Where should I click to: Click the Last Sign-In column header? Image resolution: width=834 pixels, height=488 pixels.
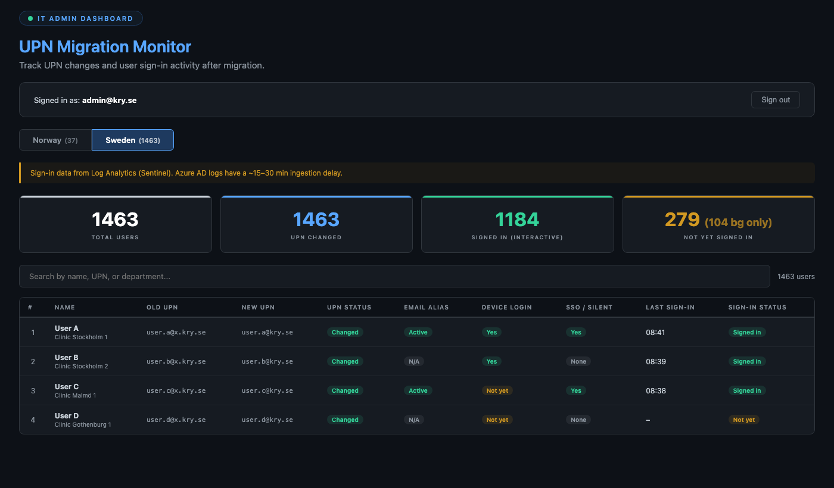[x=670, y=308]
